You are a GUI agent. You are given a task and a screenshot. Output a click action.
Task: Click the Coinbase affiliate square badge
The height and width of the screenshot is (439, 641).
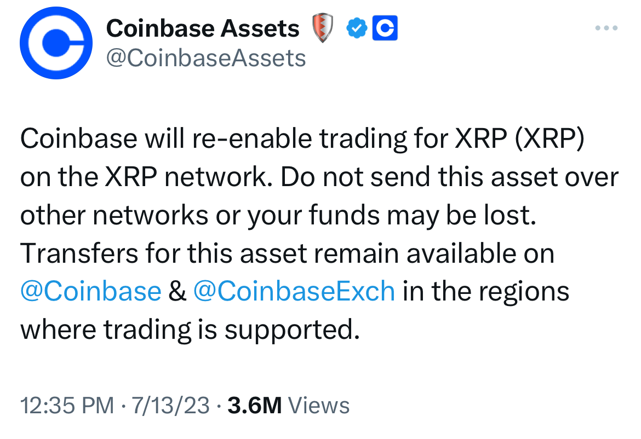pyautogui.click(x=385, y=28)
